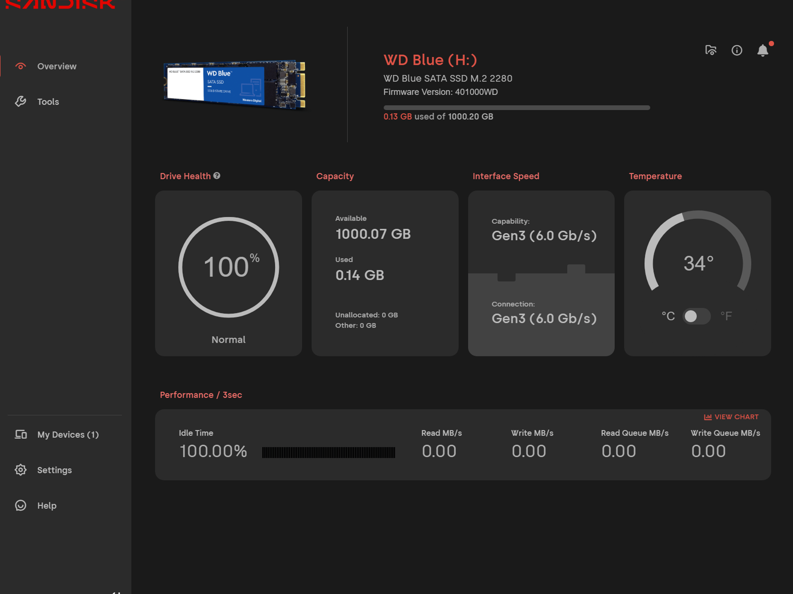Image resolution: width=793 pixels, height=594 pixels.
Task: Click the Unallocated: 0 GB text
Action: click(x=367, y=315)
